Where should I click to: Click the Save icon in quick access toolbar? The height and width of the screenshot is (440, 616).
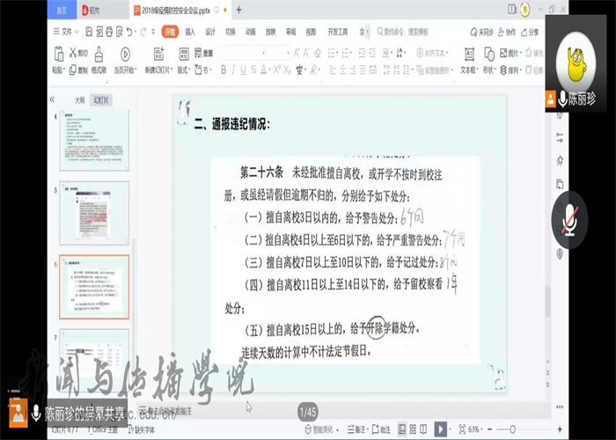pyautogui.click(x=89, y=32)
